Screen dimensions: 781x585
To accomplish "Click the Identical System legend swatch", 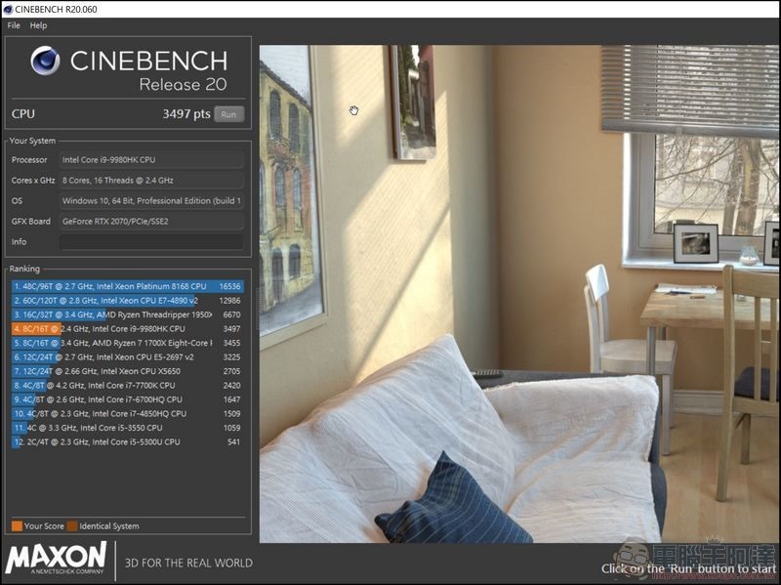I will 71,526.
